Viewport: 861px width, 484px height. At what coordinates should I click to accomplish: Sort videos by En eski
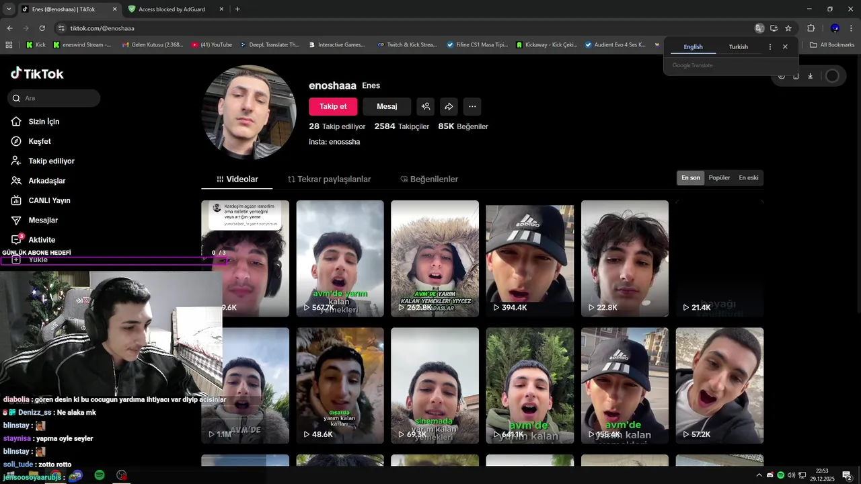tap(749, 178)
